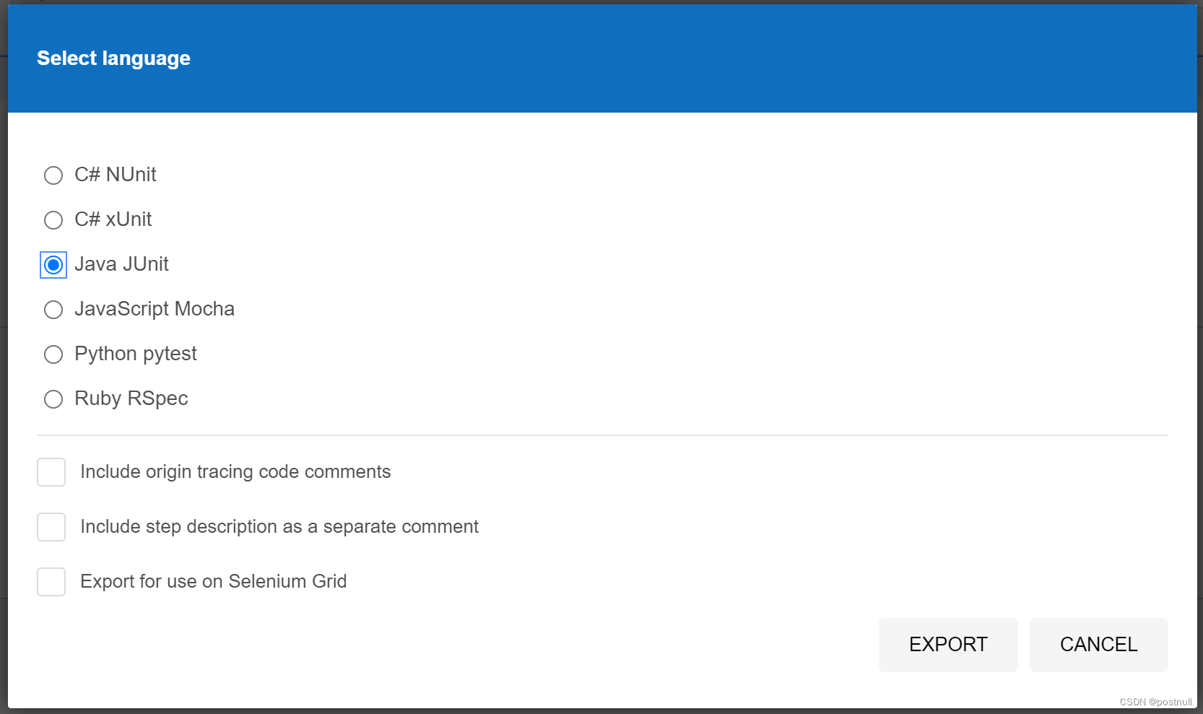
Task: Select the C# NUnit radio button
Action: pyautogui.click(x=53, y=175)
